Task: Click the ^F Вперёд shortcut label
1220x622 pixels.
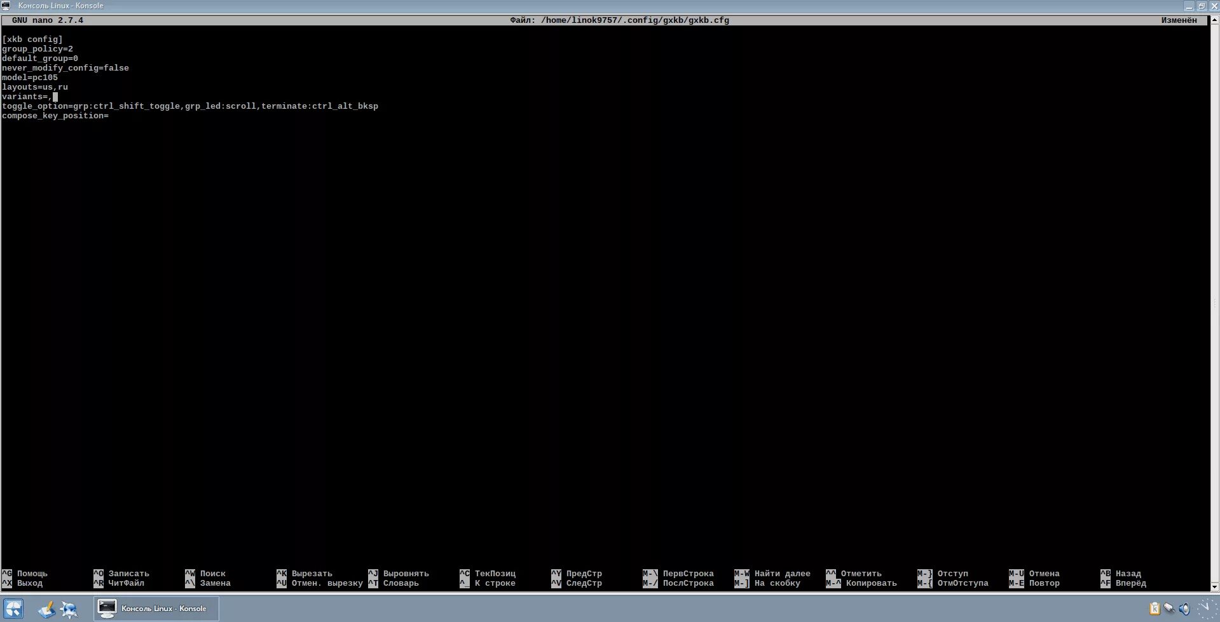Action: 1123,583
